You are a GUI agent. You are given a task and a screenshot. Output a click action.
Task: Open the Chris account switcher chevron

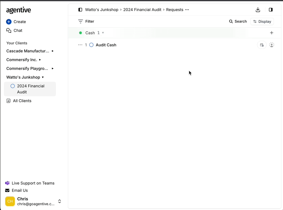click(60, 201)
